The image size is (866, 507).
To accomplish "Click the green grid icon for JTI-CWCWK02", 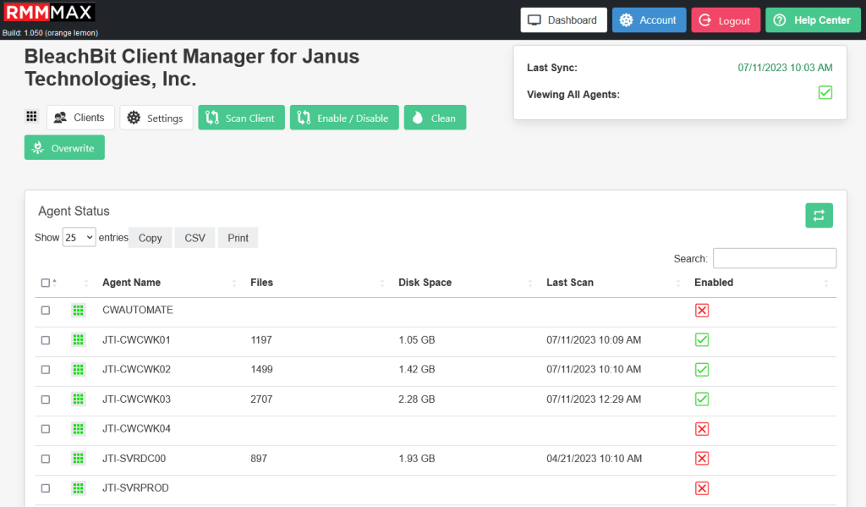I will point(79,369).
